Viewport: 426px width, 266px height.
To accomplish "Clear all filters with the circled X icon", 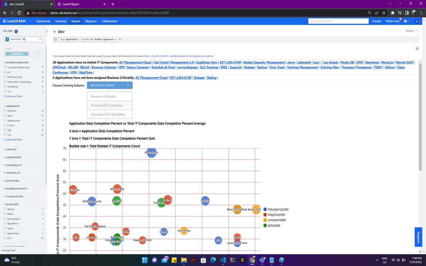I will [x=55, y=39].
